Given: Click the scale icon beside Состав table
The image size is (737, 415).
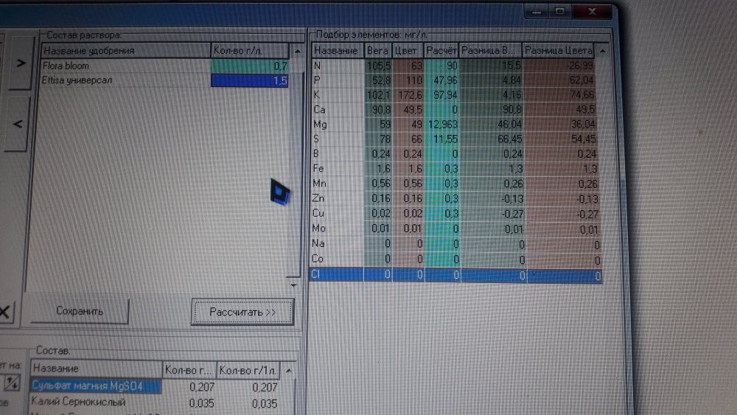Looking at the screenshot, I should click(x=12, y=383).
